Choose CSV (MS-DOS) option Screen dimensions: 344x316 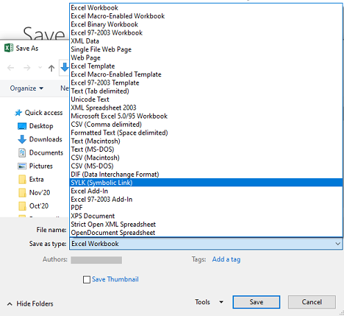point(206,166)
